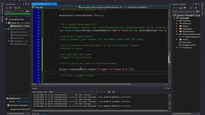Click the Features folder icon
The height and width of the screenshot is (115, 205).
pos(180,26)
